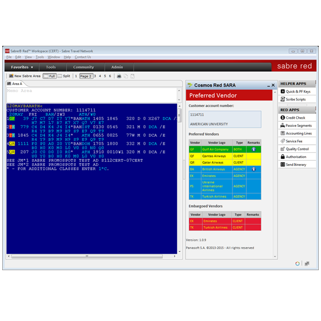Expand the Favorites dropdown

click(x=22, y=67)
